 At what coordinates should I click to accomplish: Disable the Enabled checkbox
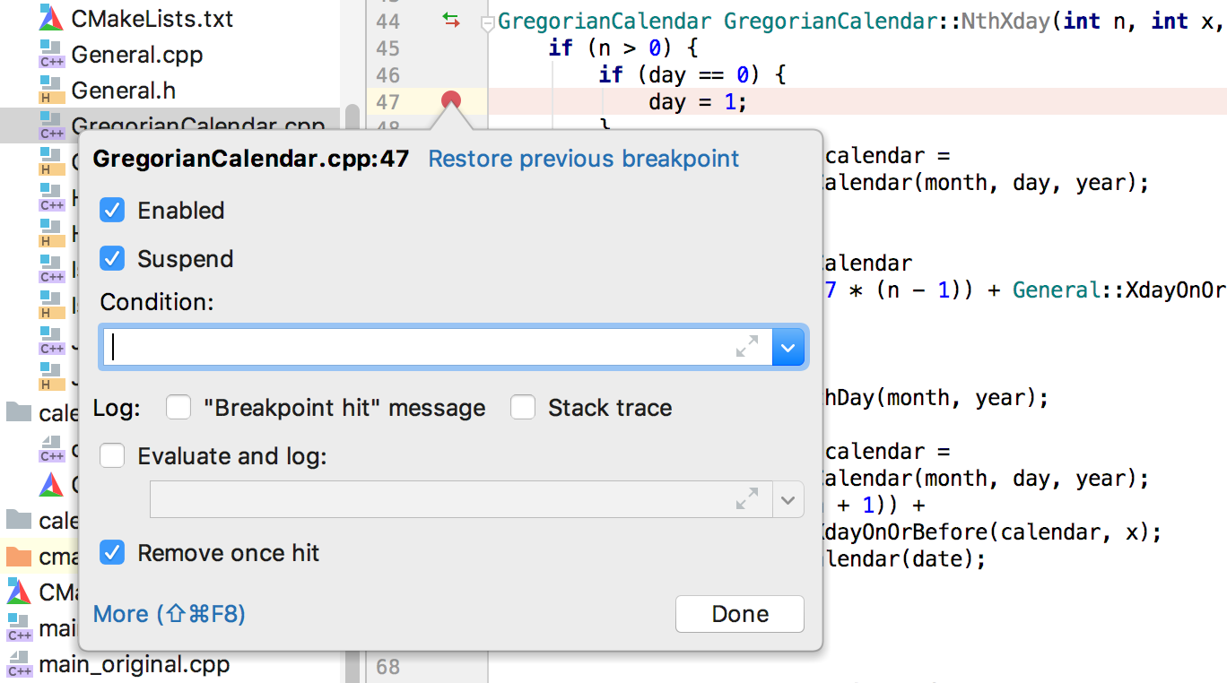pyautogui.click(x=112, y=211)
